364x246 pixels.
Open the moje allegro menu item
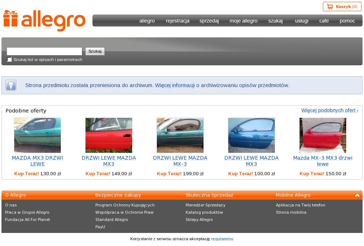(244, 21)
